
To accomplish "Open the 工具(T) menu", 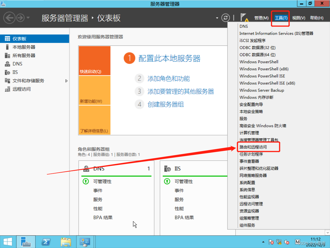I will (x=281, y=18).
